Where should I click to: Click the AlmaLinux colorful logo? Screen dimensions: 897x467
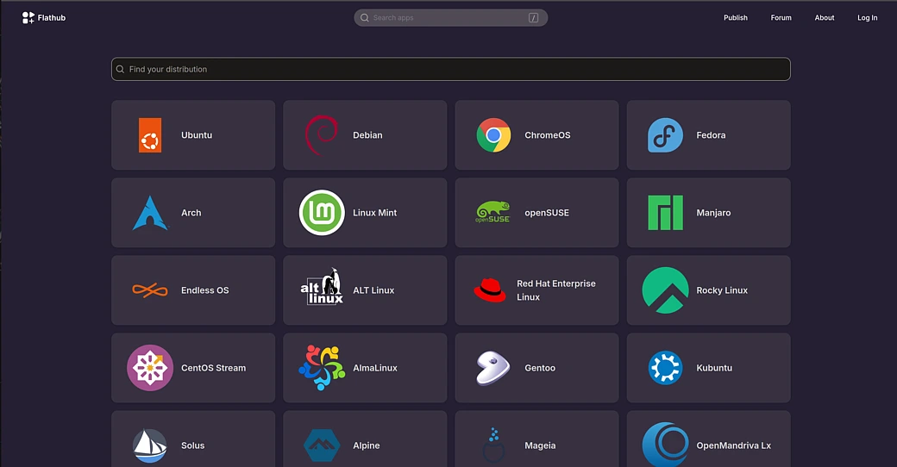tap(322, 368)
